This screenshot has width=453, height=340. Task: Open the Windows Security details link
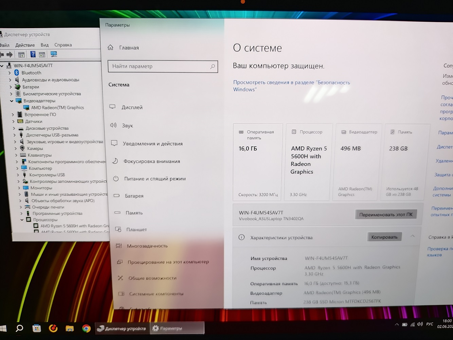[291, 86]
